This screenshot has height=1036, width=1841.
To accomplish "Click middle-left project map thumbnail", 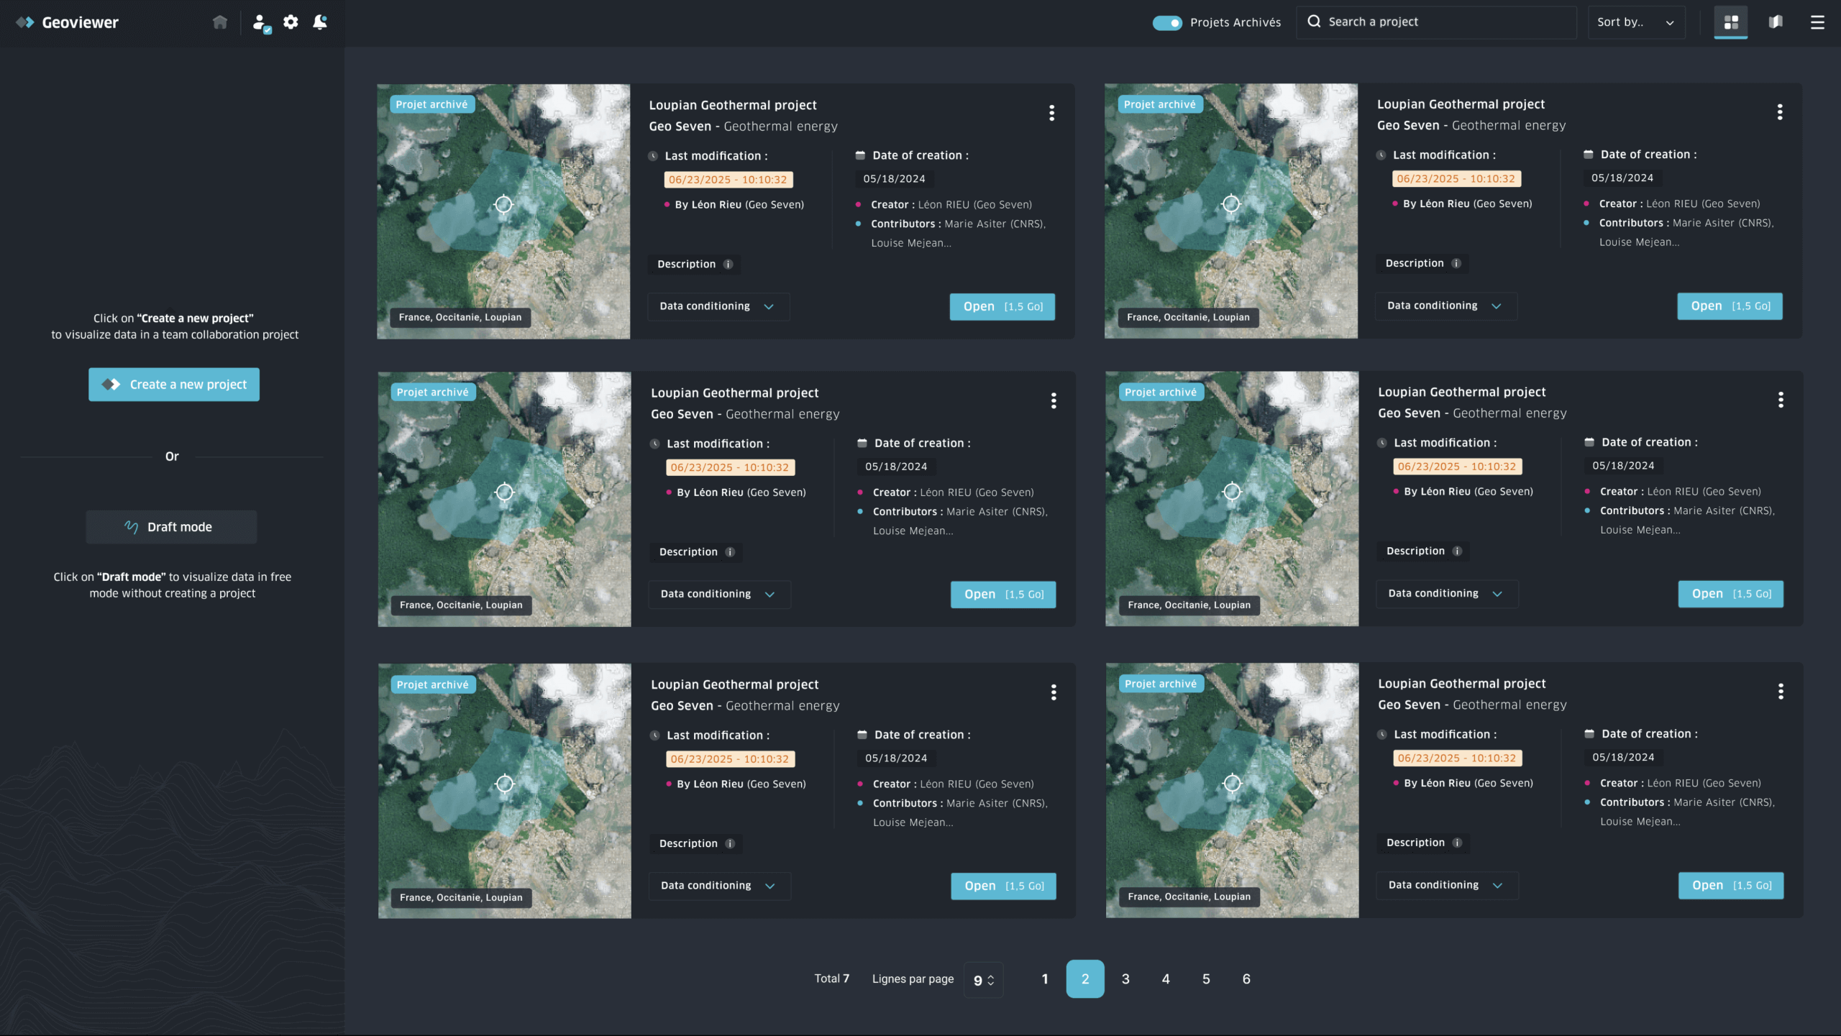I will (504, 499).
